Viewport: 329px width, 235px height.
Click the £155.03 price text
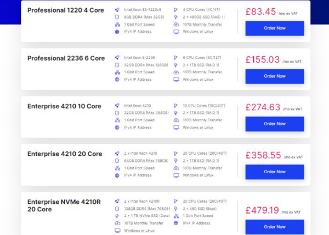coord(263,60)
